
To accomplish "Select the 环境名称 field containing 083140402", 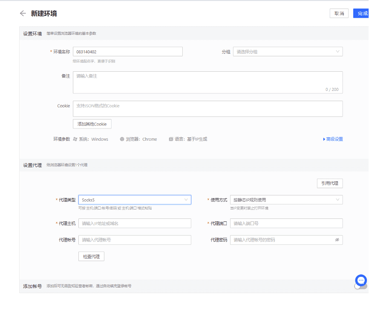I will (128, 51).
